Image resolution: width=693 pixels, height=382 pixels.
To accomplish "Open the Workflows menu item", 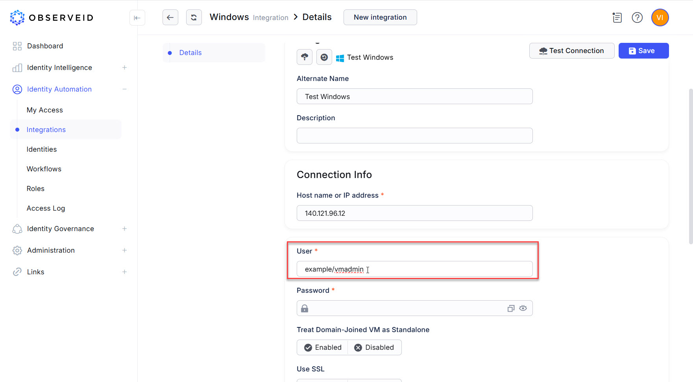I will click(x=44, y=169).
